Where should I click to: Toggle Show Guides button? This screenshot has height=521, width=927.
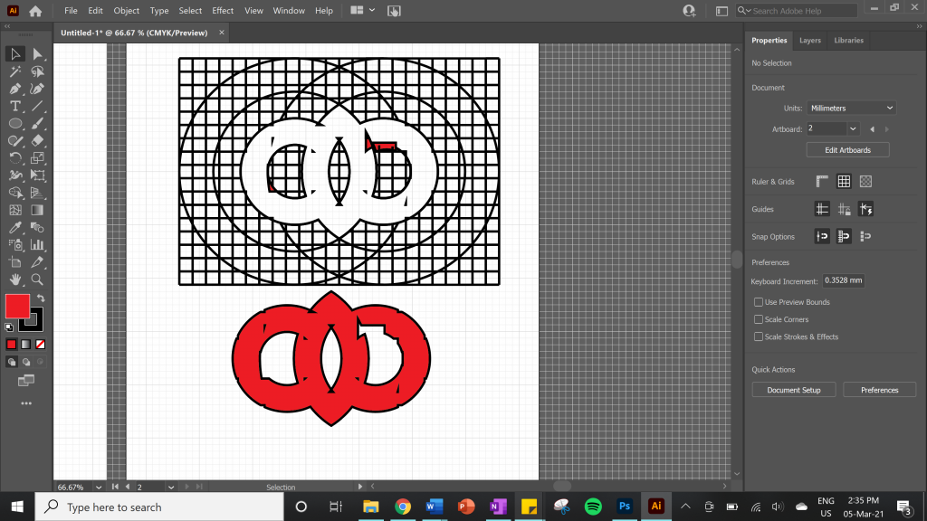tap(822, 209)
